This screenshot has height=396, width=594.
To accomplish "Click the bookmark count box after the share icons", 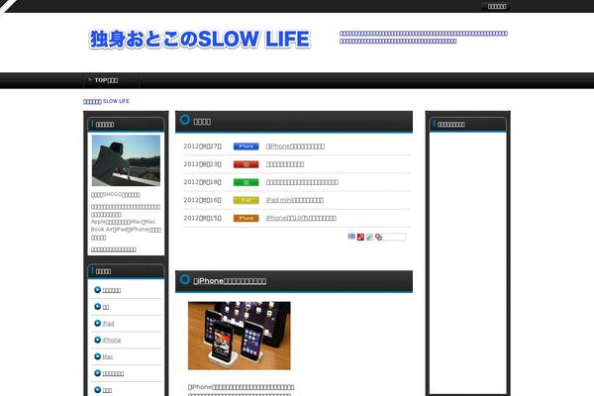I will (394, 237).
